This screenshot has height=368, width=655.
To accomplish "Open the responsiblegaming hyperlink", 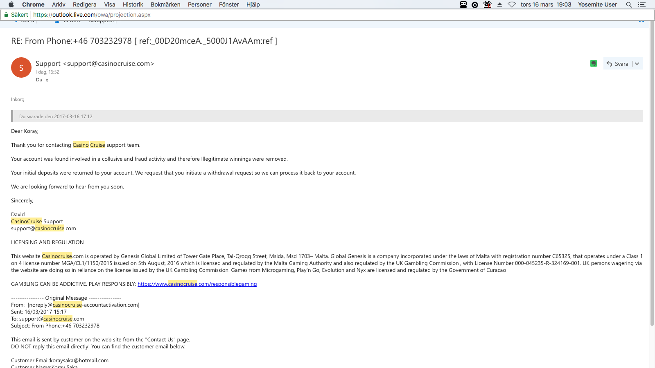I will (x=197, y=284).
